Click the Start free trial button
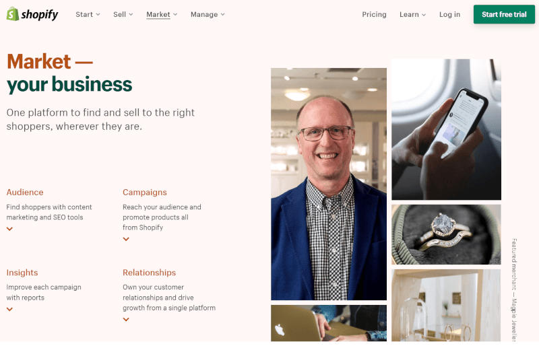The width and height of the screenshot is (539, 346). (x=504, y=14)
